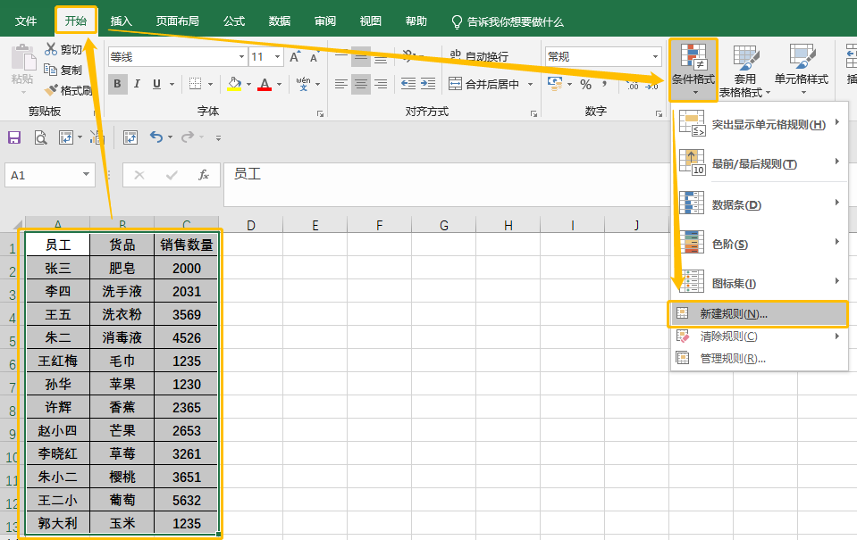Viewport: 857px width, 540px height.
Task: Expand the font color dropdown arrow
Action: coord(279,84)
